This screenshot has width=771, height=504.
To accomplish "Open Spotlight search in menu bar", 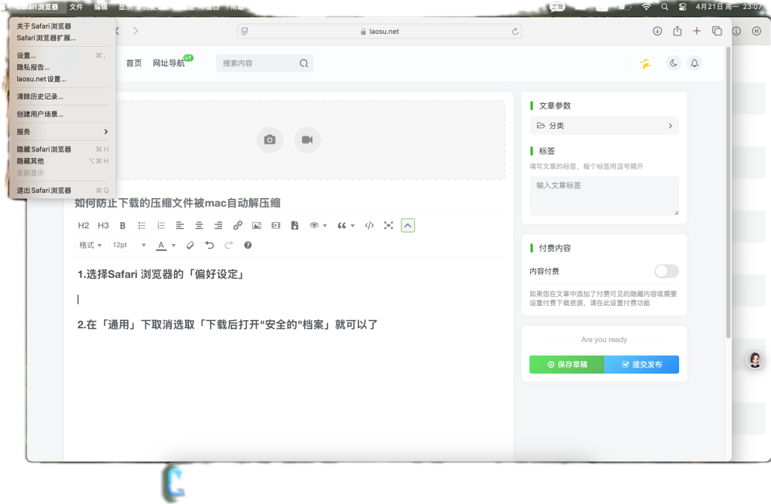I will [665, 7].
